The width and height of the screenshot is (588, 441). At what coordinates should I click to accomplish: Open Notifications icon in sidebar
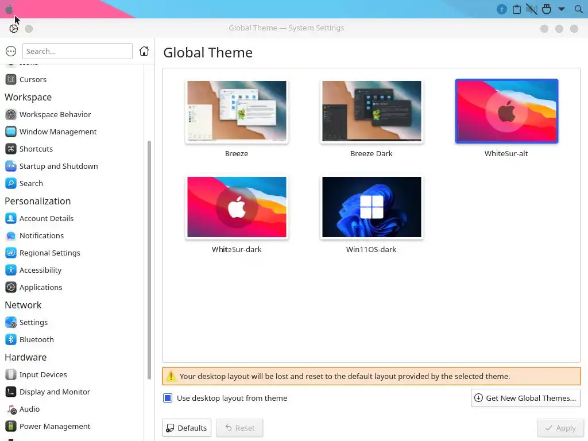(11, 235)
